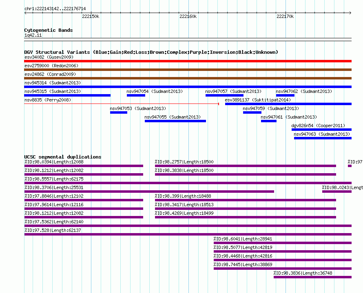Click the %ID:97.9614|Length:12116 duplication
The image size is (363, 293).
(x=84, y=209)
